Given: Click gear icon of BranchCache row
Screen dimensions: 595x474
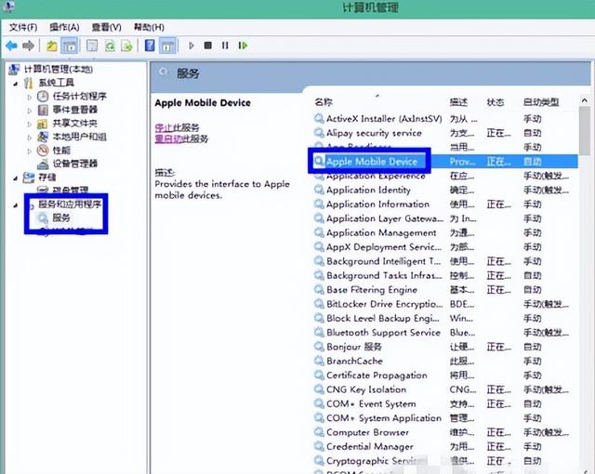Looking at the screenshot, I should click(319, 361).
